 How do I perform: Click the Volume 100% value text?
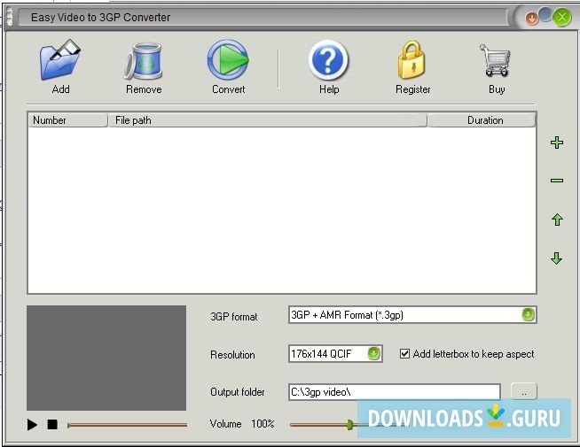[263, 424]
